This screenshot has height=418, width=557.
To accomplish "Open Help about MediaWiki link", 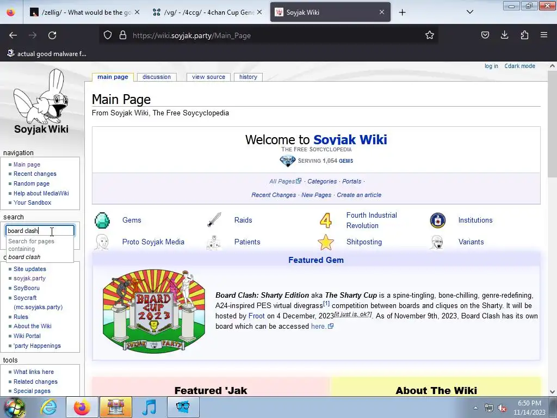I will tap(41, 193).
